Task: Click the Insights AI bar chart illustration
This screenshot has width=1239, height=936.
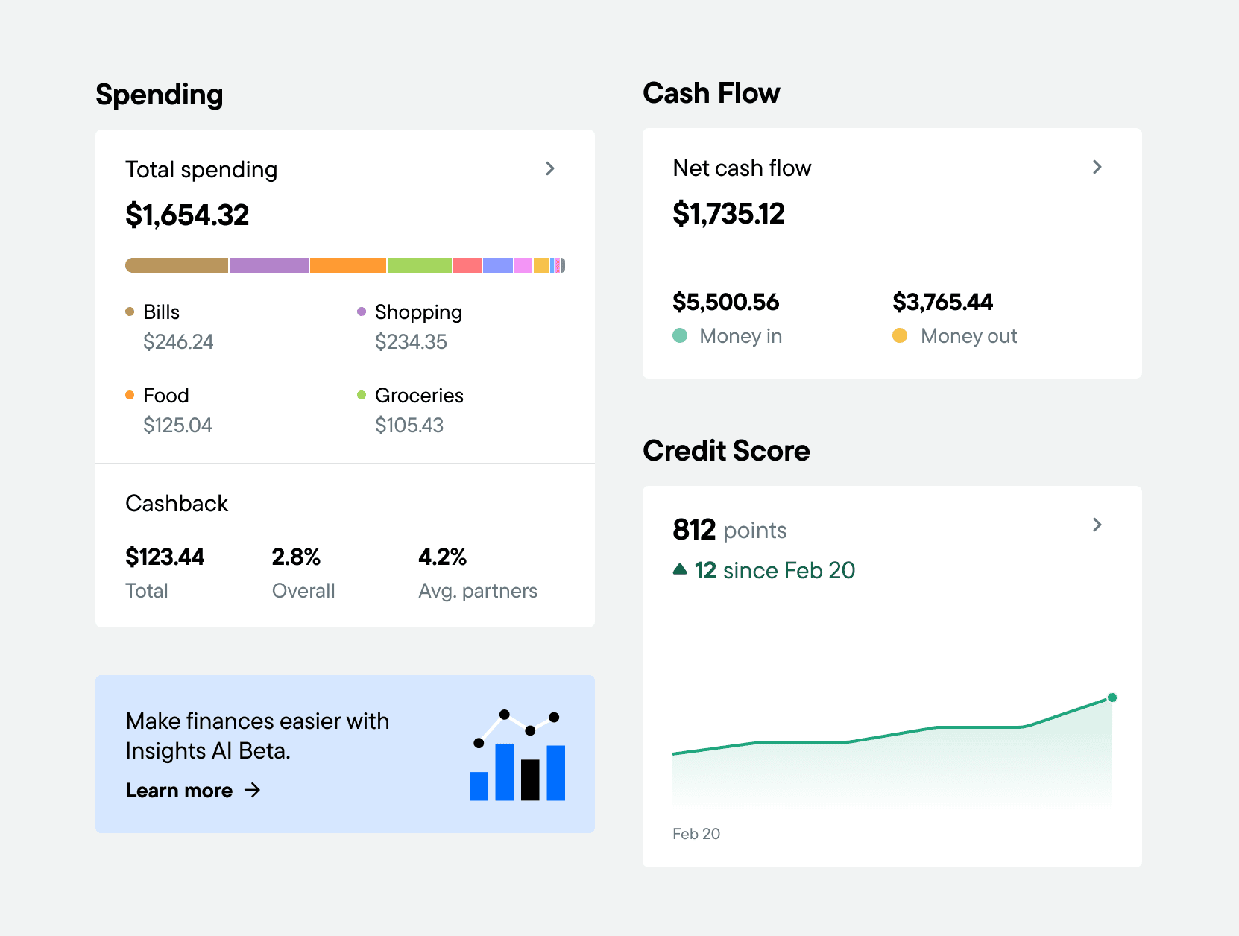Action: (x=517, y=756)
